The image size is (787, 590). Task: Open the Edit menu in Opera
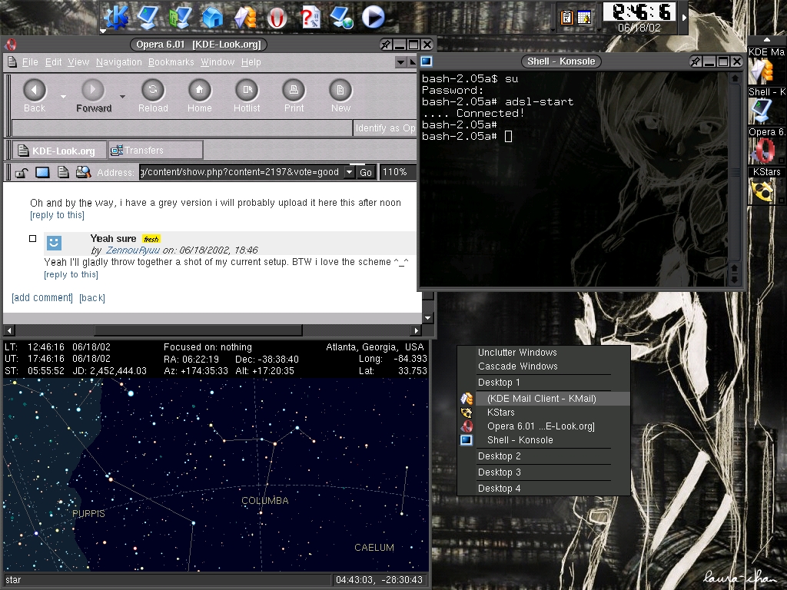pyautogui.click(x=53, y=62)
